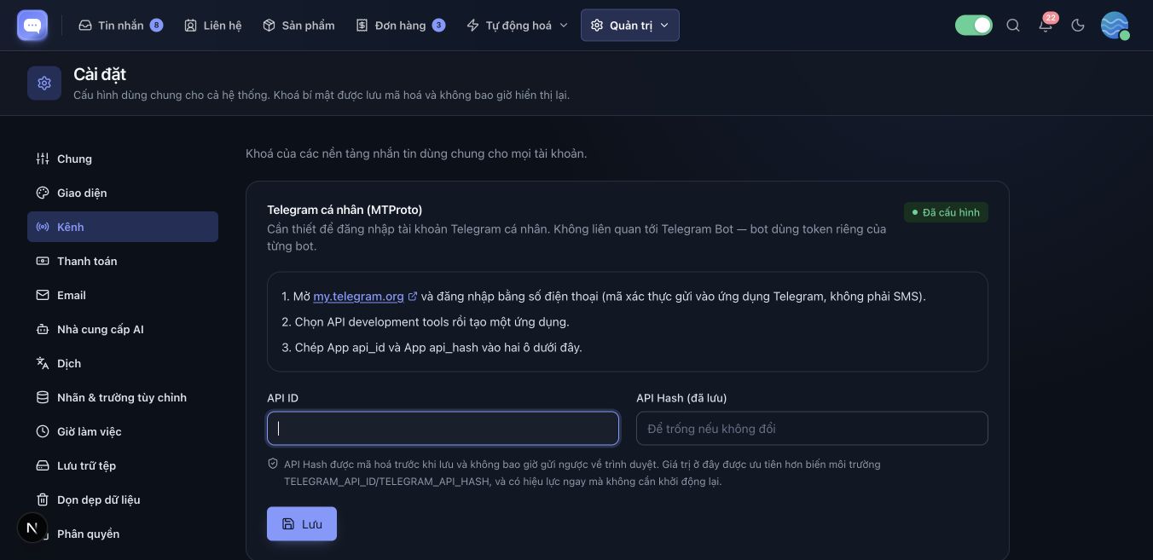Open Tin nhắn inbox tab
Viewport: 1153px width, 560px height.
pos(120,26)
